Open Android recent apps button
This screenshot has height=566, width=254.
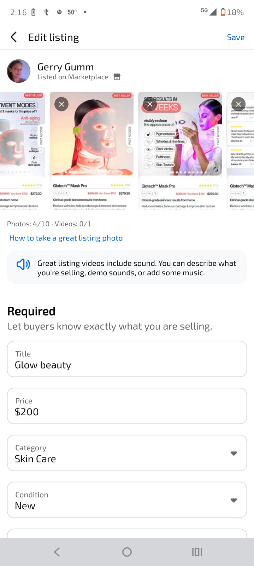197,552
